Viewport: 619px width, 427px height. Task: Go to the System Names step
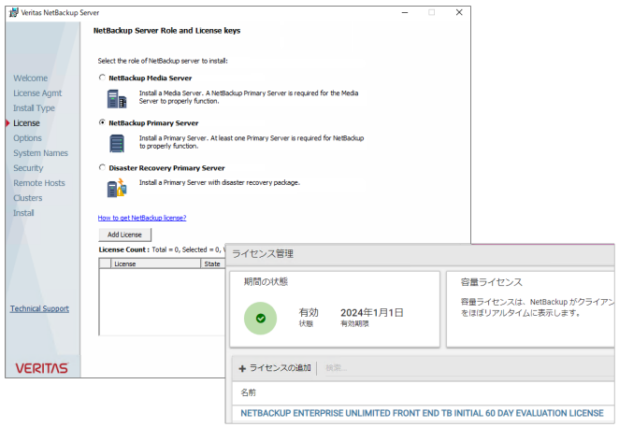40,153
